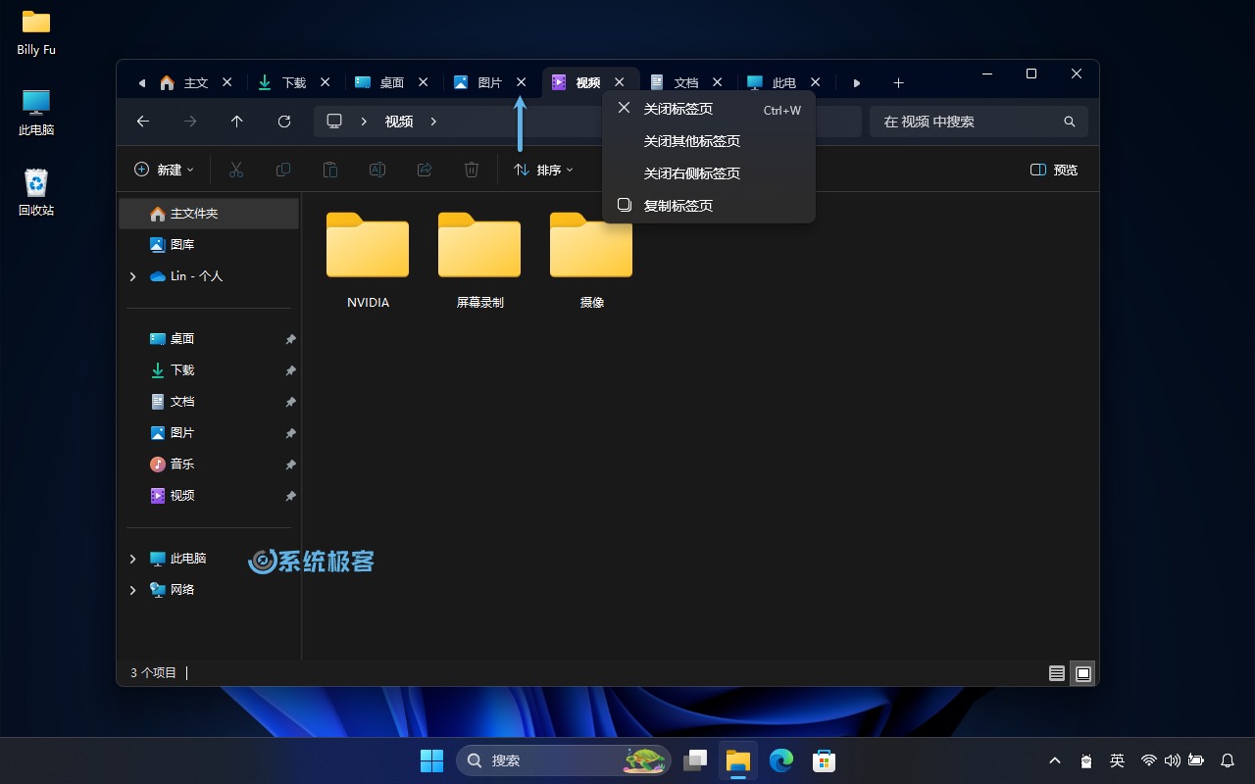Screen dimensions: 1255x784
Task: Add a new tab
Action: point(898,82)
